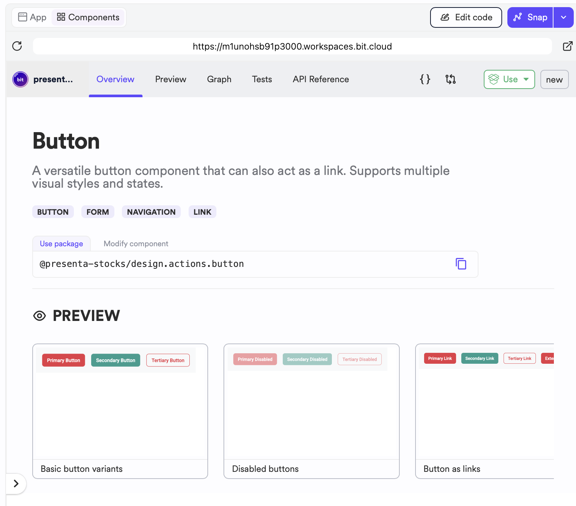Click the present... component scope name
Image resolution: width=576 pixels, height=506 pixels.
53,79
